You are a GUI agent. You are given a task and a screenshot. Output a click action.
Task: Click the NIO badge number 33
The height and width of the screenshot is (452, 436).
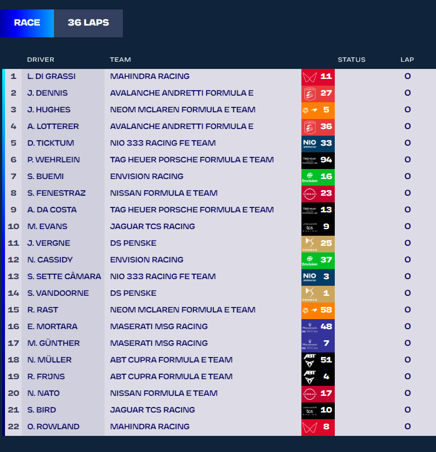[x=318, y=143]
